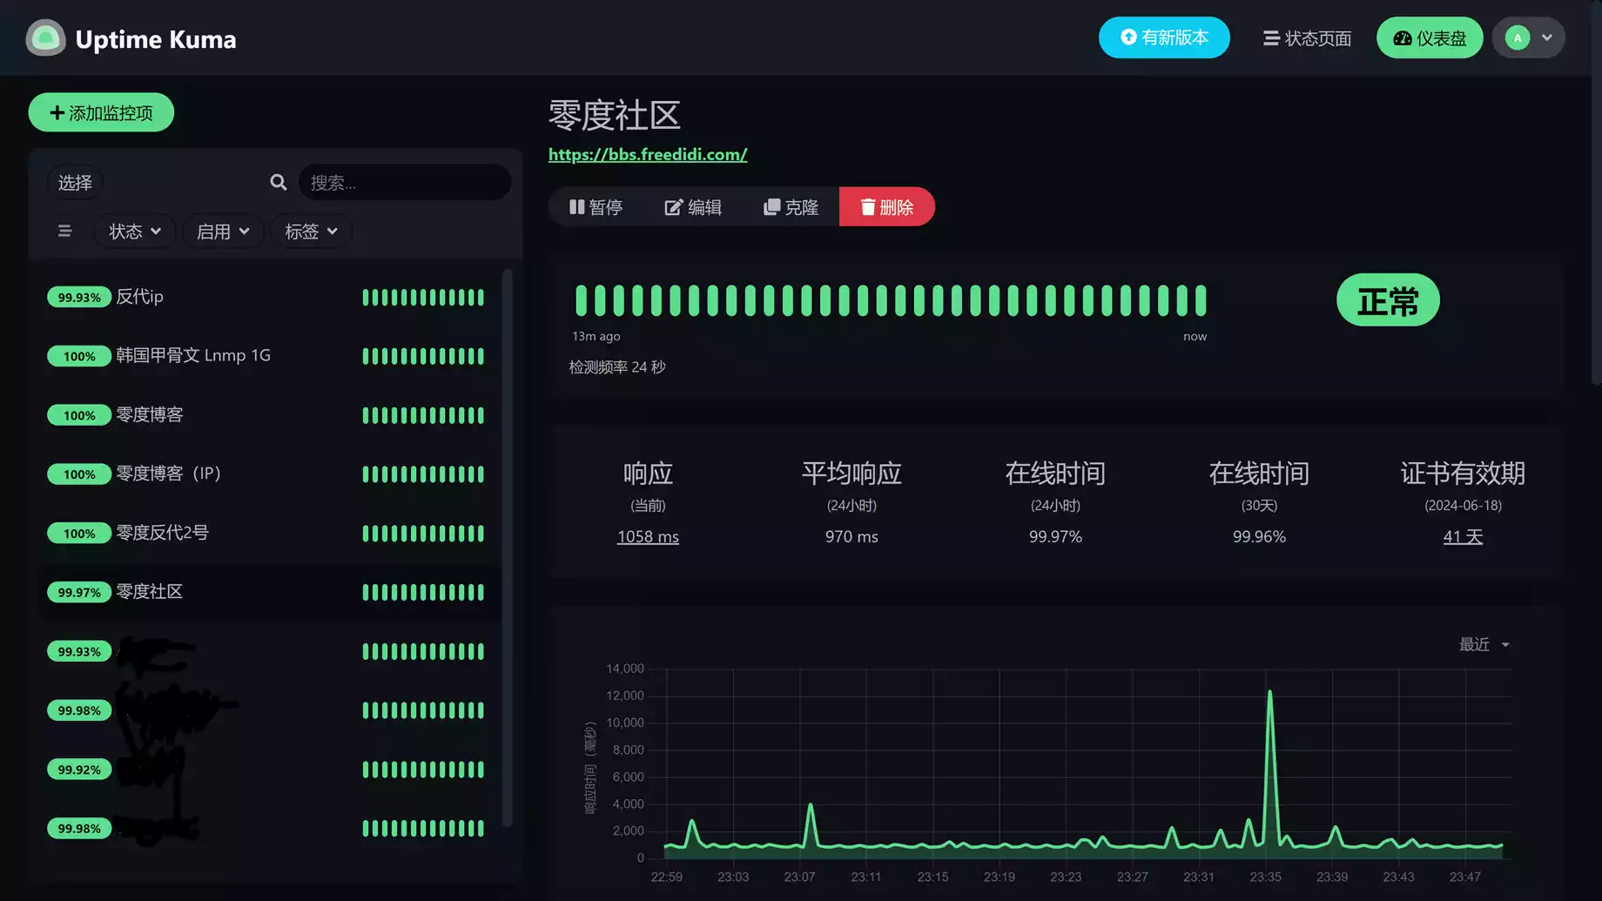The image size is (1602, 901).
Task: Go to 状态页面 status pages
Action: (x=1307, y=38)
